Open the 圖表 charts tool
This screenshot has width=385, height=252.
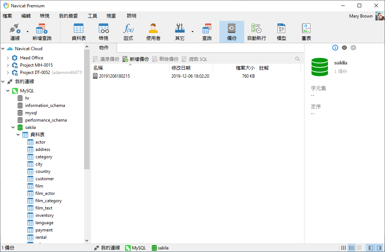[306, 31]
